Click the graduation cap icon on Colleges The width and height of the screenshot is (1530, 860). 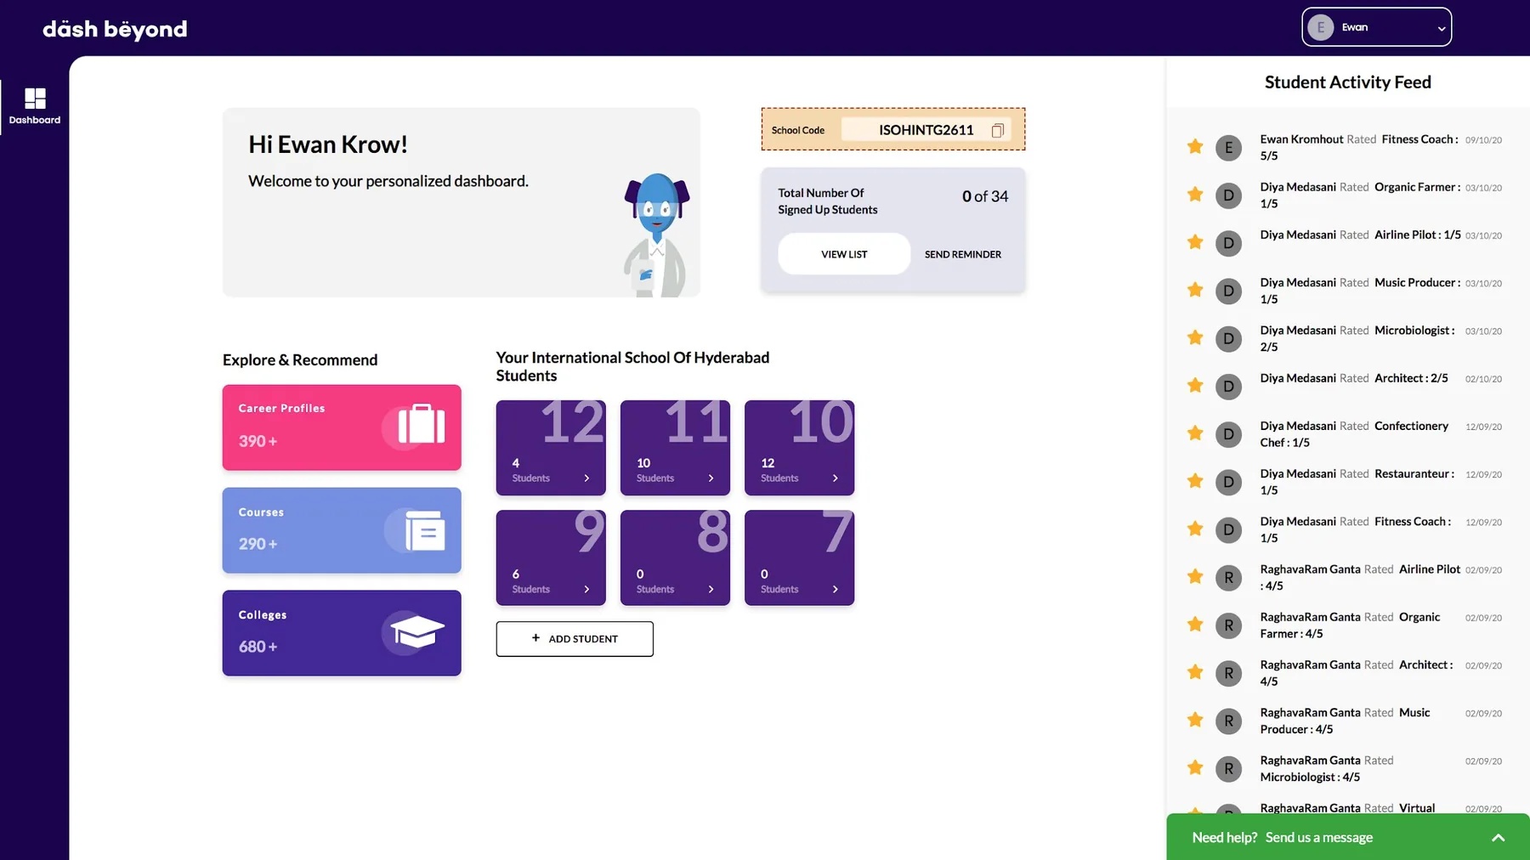[x=417, y=631]
